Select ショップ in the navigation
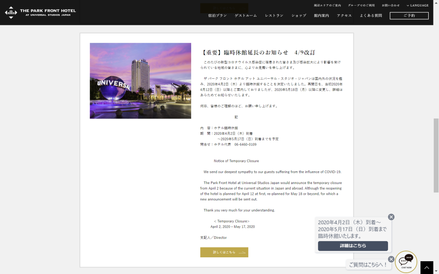Image resolution: width=439 pixels, height=274 pixels. pyautogui.click(x=299, y=16)
